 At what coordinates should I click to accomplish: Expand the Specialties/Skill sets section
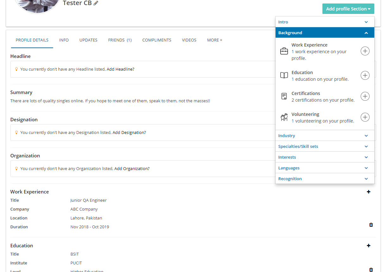pyautogui.click(x=325, y=147)
